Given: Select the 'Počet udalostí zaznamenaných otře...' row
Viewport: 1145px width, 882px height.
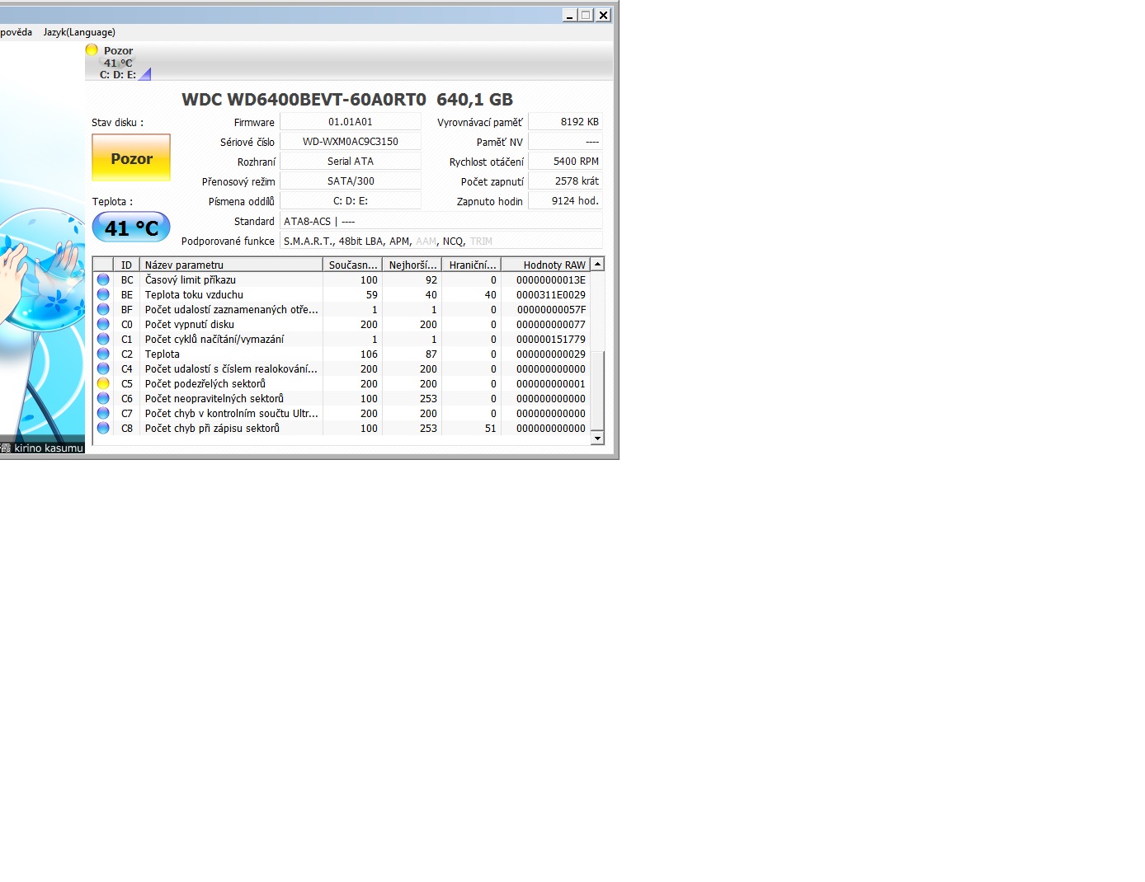Looking at the screenshot, I should pos(342,309).
